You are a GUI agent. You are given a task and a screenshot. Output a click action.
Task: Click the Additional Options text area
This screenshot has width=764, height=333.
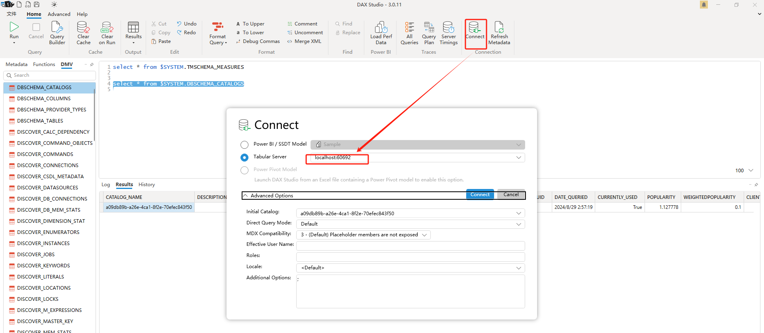click(x=410, y=291)
